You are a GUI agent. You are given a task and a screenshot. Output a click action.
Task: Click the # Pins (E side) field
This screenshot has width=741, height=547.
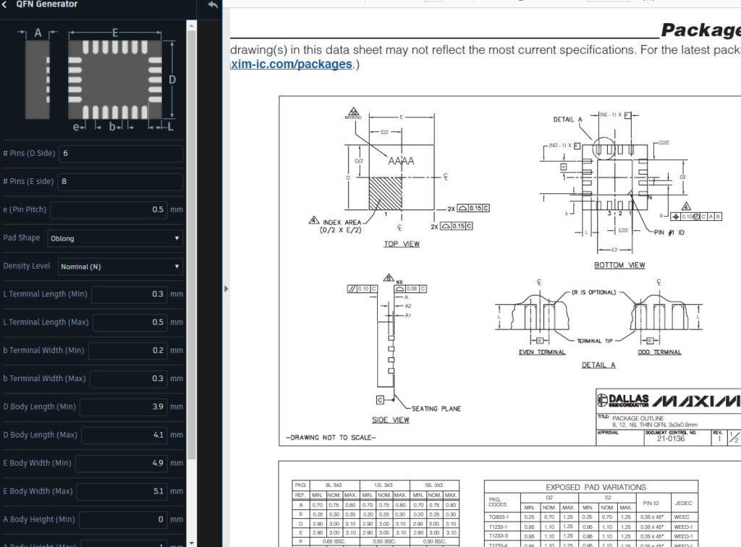120,181
